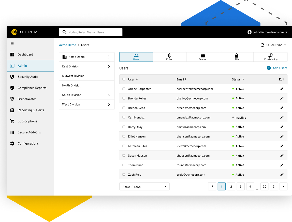Expand West Division chevron

click(x=109, y=105)
